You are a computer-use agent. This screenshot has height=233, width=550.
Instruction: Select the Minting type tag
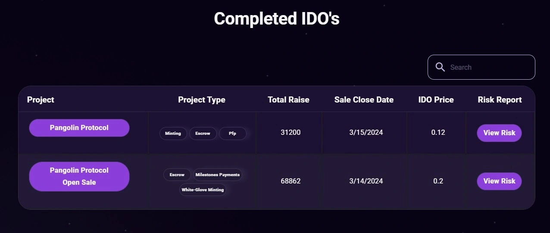pyautogui.click(x=173, y=134)
